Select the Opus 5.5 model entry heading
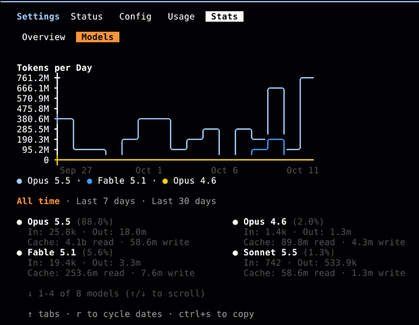The width and height of the screenshot is (419, 325). pos(49,222)
